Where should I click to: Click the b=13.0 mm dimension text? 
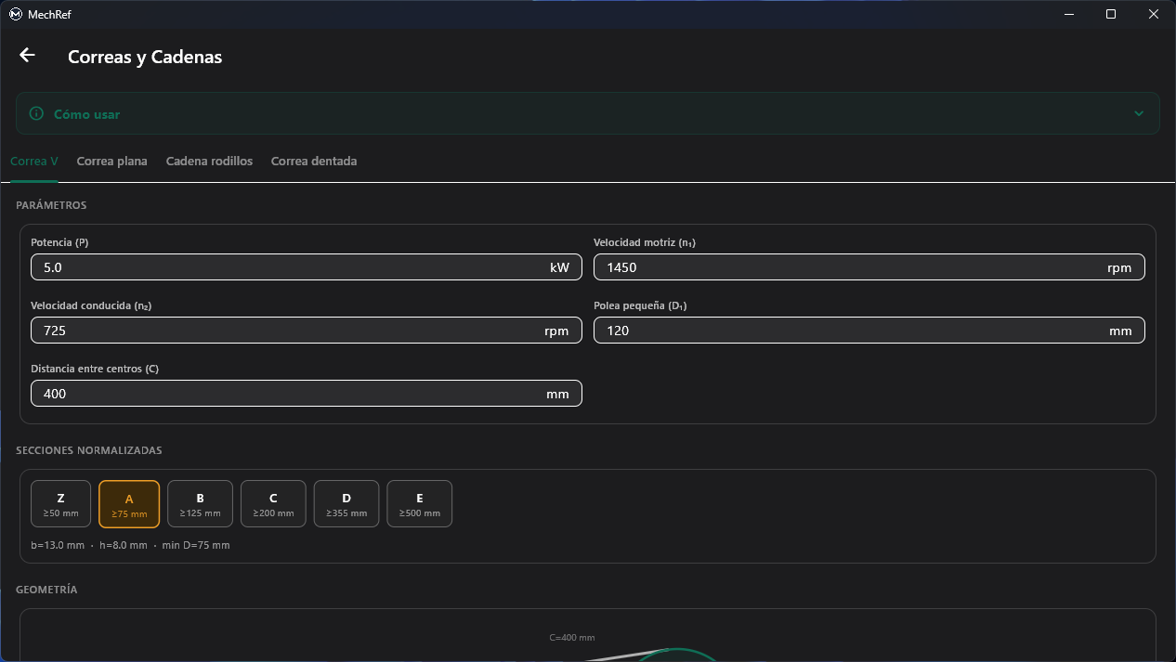coord(58,545)
